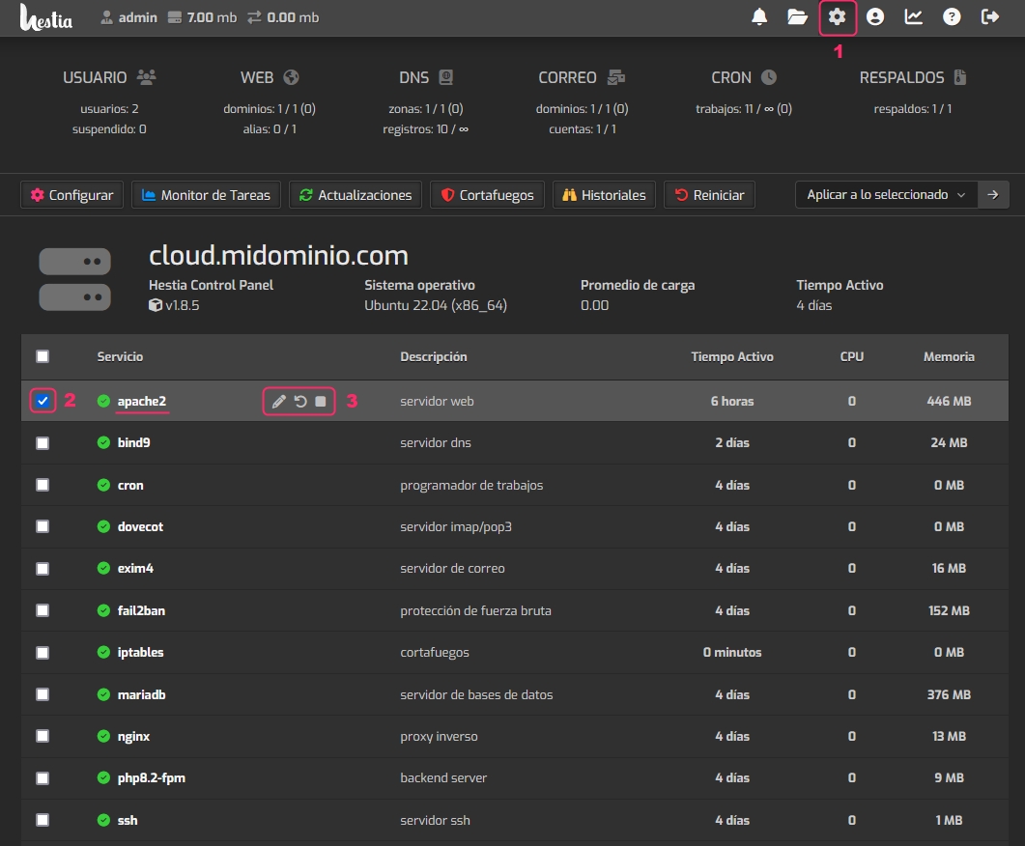Open the admin user account icon
1025x846 pixels.
tap(875, 16)
